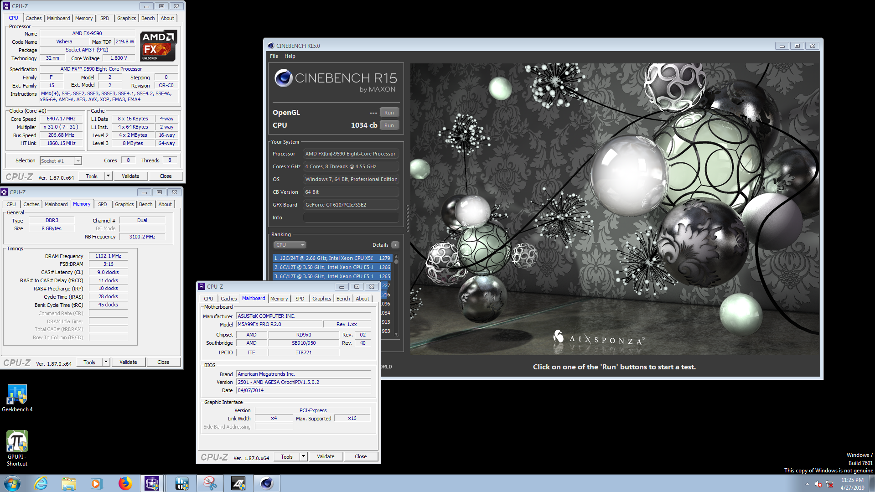Open the GPUPI desktop shortcut
The width and height of the screenshot is (875, 492).
pyautogui.click(x=17, y=448)
